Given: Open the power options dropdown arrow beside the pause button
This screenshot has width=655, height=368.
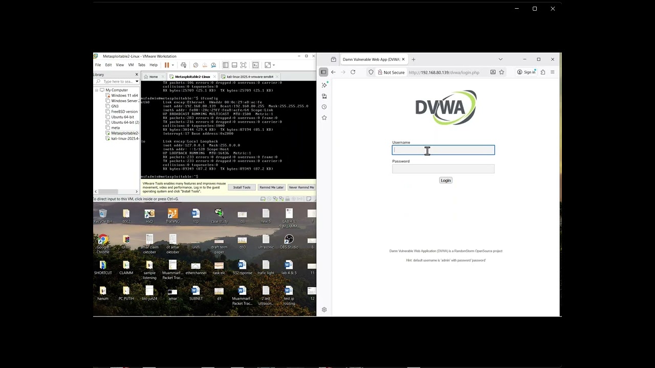Looking at the screenshot, I should click(x=172, y=65).
